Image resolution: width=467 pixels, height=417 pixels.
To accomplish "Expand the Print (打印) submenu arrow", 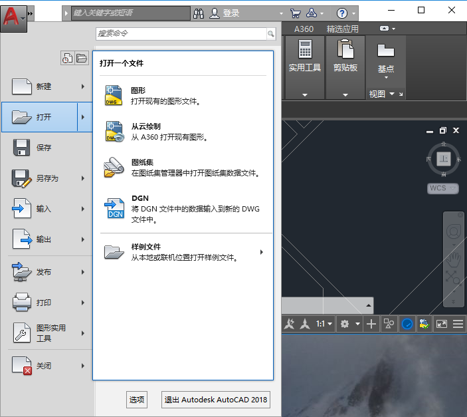I will pyautogui.click(x=83, y=303).
